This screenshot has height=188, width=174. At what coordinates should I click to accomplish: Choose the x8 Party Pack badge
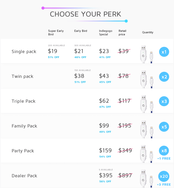point(164,151)
